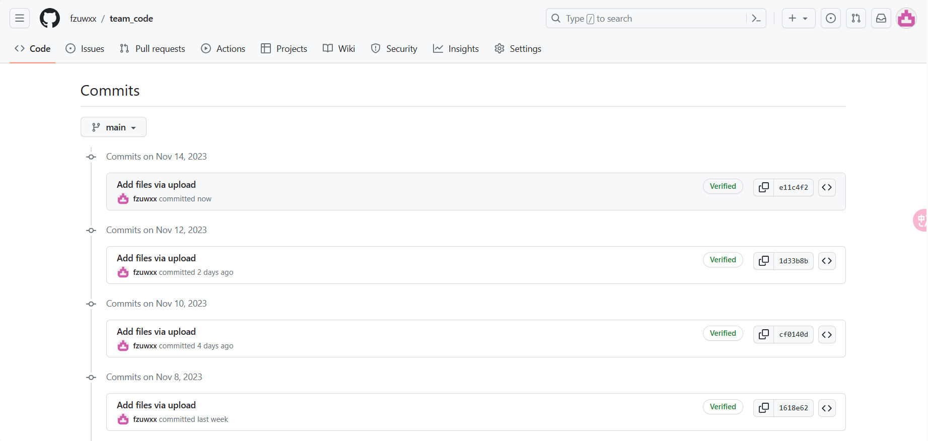Open the issues icon in header
The width and height of the screenshot is (928, 441).
point(831,19)
